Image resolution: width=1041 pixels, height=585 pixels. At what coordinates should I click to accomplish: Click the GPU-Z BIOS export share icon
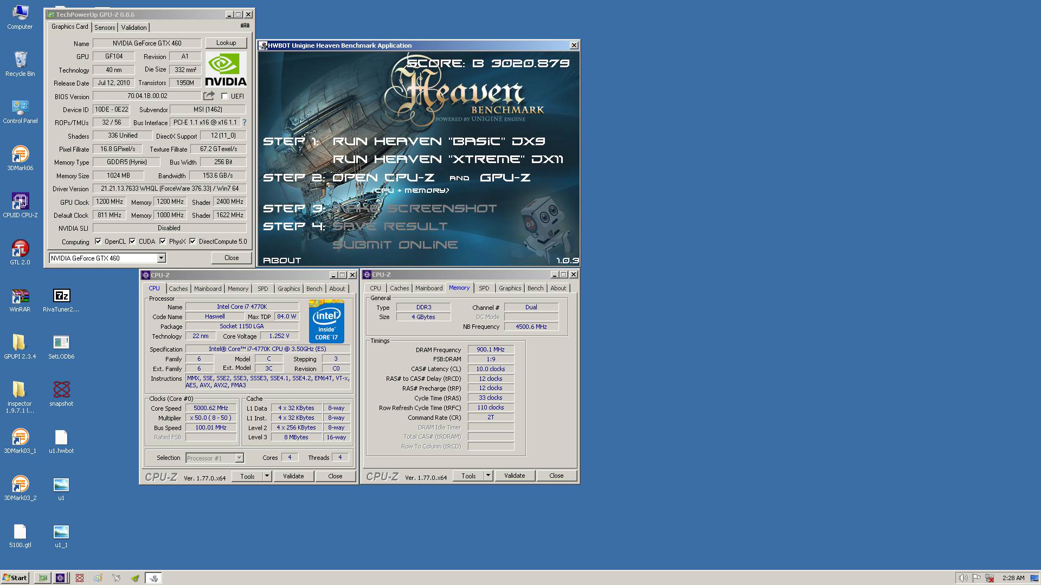(x=209, y=96)
